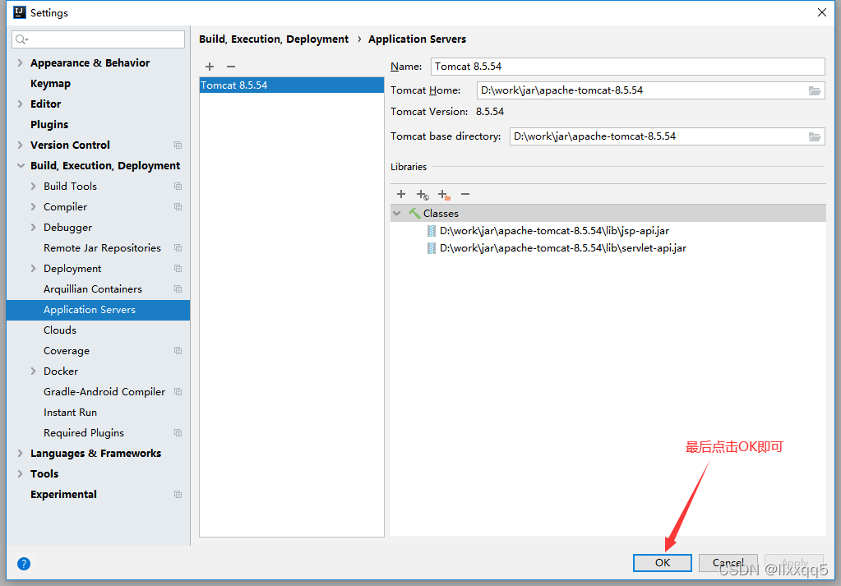Screen dimensions: 841x586
Task: Open Remote Jar Repositories settings
Action: [102, 247]
